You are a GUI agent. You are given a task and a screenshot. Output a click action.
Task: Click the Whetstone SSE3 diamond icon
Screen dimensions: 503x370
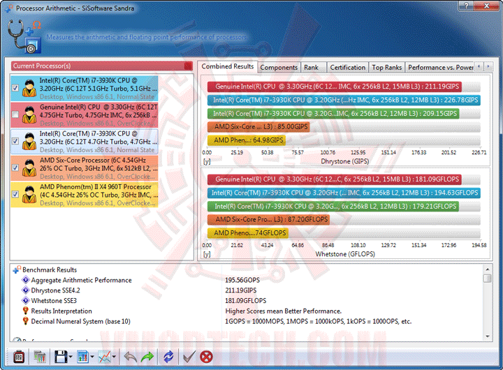coord(25,300)
